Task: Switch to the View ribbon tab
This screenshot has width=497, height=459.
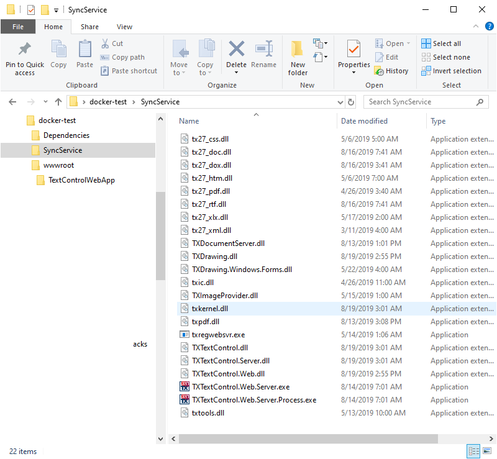Action: tap(124, 27)
